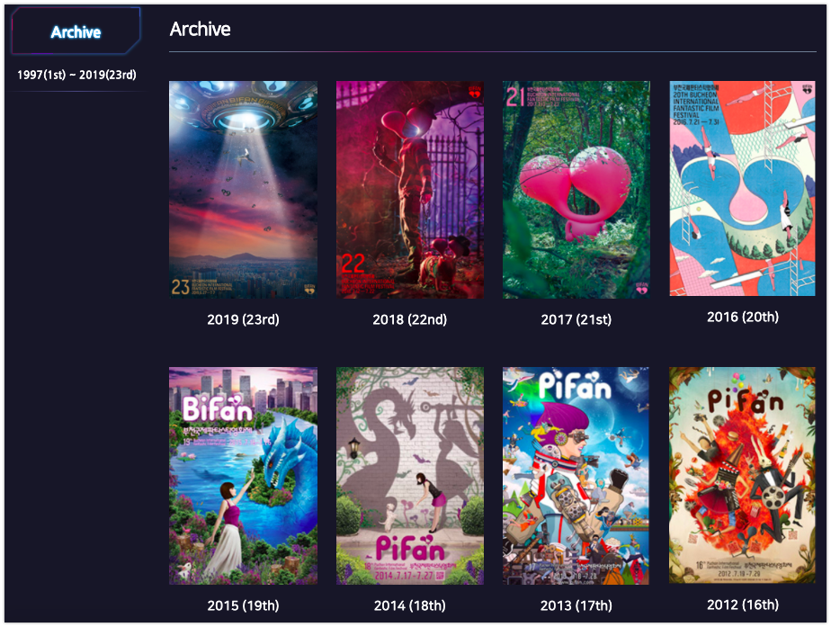Click the 2017 (21st) caption

[576, 319]
